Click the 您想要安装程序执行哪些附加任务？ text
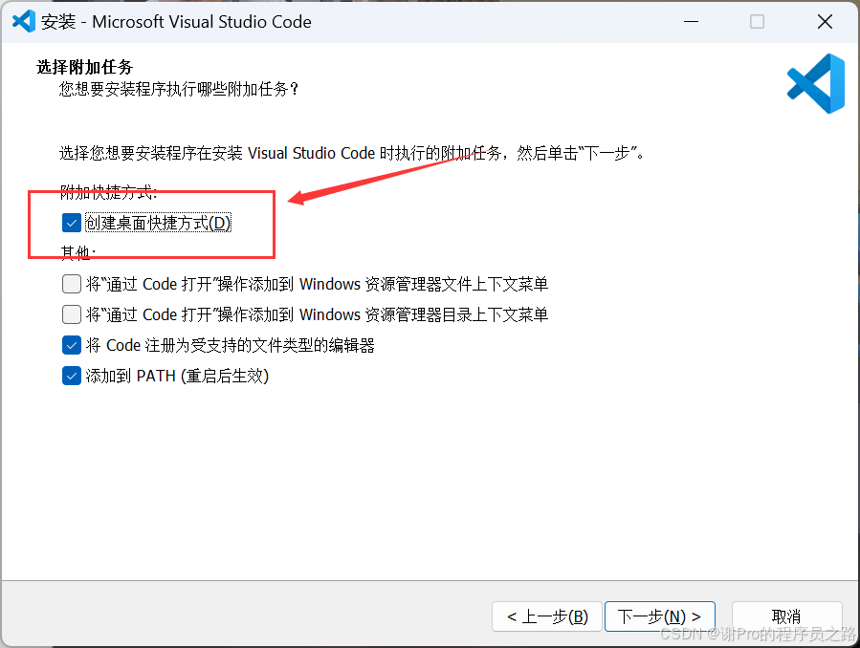This screenshot has width=860, height=648. pos(179,89)
